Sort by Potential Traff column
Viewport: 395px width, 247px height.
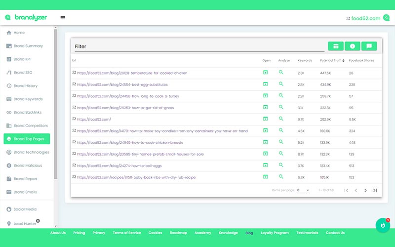tap(332, 60)
